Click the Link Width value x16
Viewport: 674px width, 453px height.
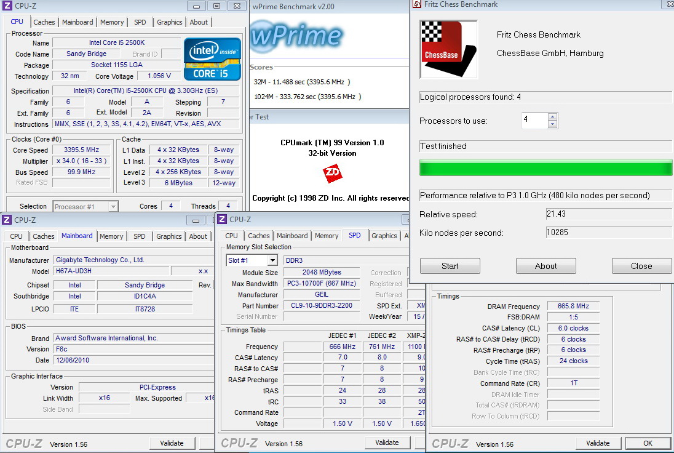pyautogui.click(x=105, y=398)
